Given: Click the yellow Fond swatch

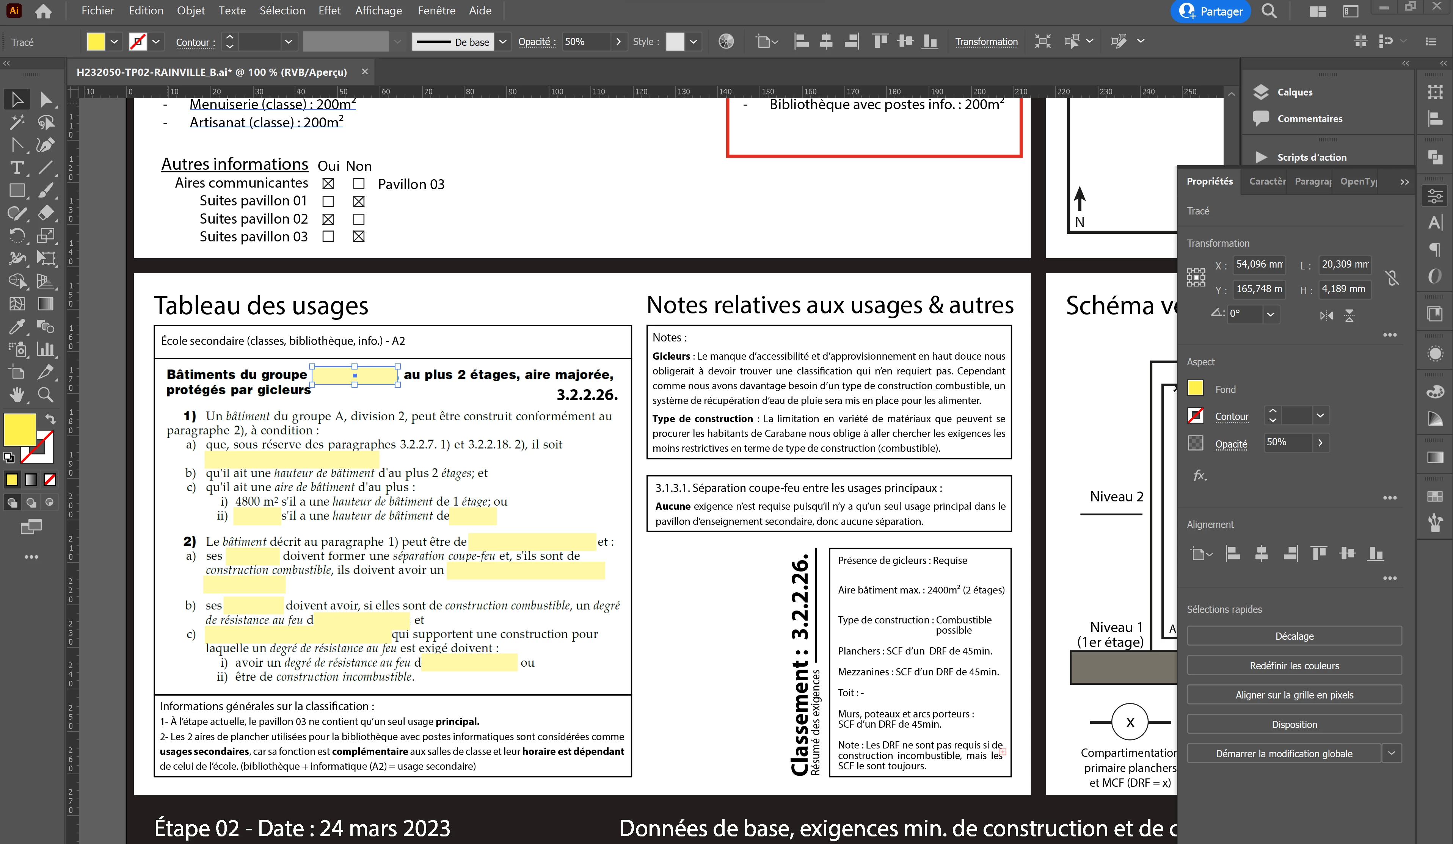Looking at the screenshot, I should click(1195, 388).
